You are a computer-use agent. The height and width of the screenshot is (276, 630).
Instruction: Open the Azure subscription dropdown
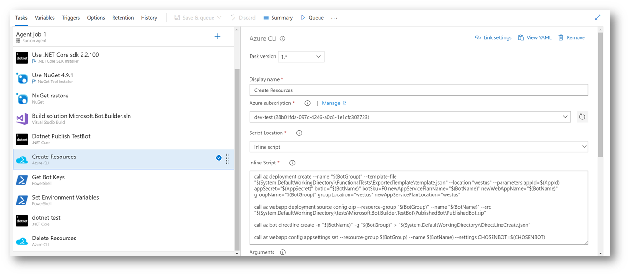pos(410,117)
